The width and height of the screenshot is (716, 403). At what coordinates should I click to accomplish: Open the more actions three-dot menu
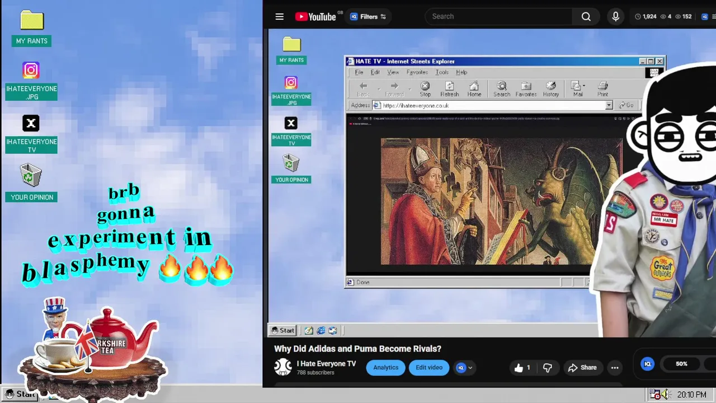pyautogui.click(x=615, y=368)
